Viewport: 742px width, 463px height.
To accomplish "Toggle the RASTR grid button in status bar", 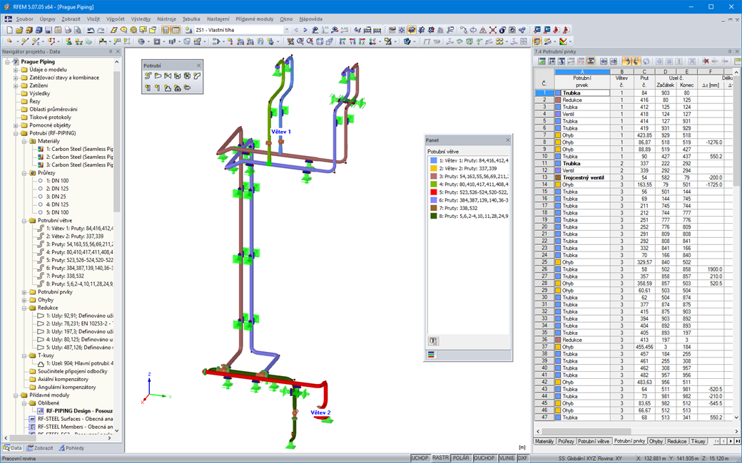I will pyautogui.click(x=440, y=458).
